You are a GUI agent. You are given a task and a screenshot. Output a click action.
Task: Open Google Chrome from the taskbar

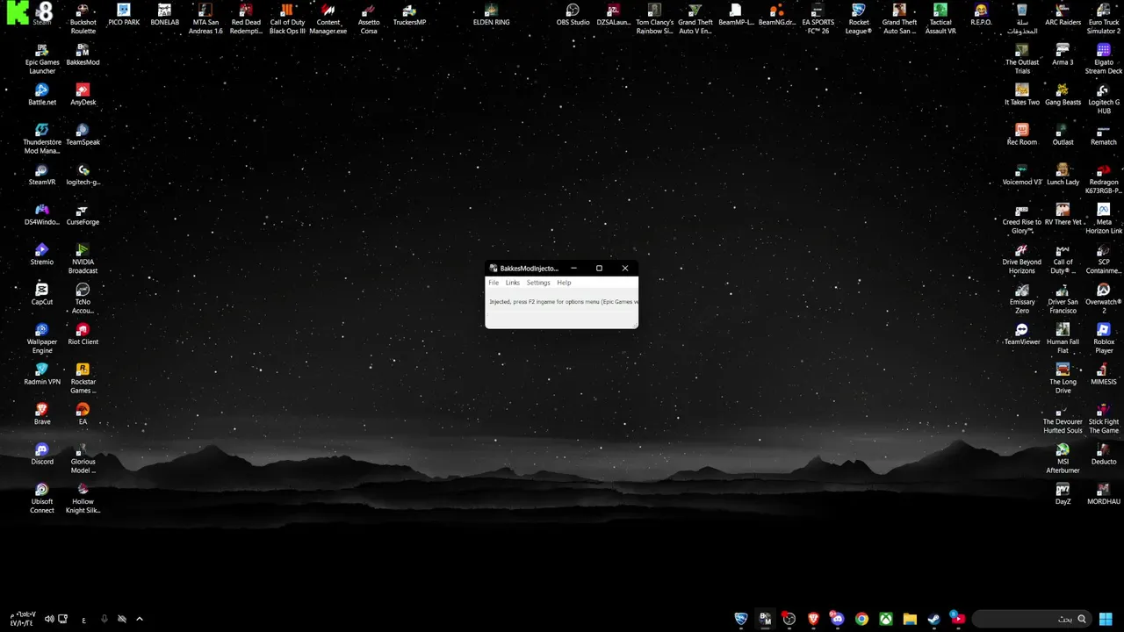(x=861, y=619)
